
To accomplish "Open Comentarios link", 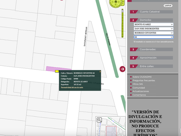I will (139, 95).
